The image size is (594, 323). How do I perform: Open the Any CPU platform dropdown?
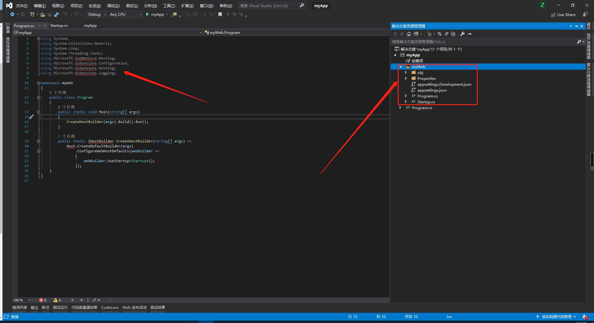tap(126, 14)
